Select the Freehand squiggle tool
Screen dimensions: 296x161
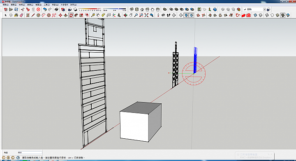pyautogui.click(x=54, y=15)
